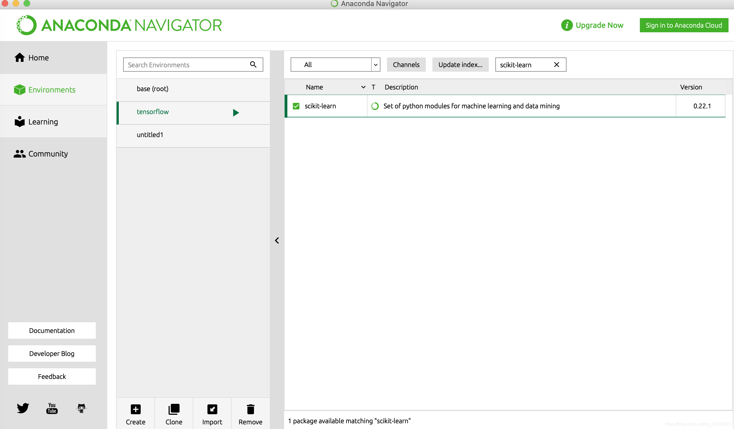
Task: Maximize the Anaconda Navigator window
Action: [x=27, y=3]
